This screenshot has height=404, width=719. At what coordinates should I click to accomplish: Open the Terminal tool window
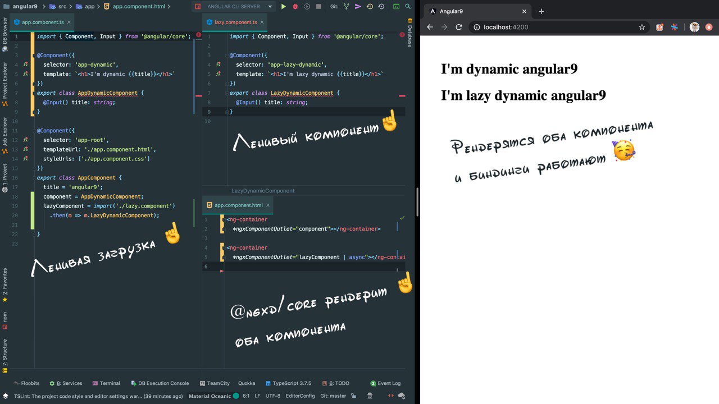pyautogui.click(x=106, y=383)
